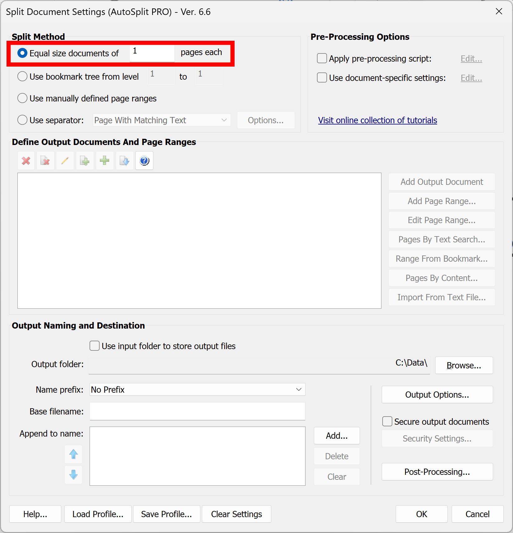The width and height of the screenshot is (513, 533).
Task: Click Save Profile... button
Action: pos(166,514)
